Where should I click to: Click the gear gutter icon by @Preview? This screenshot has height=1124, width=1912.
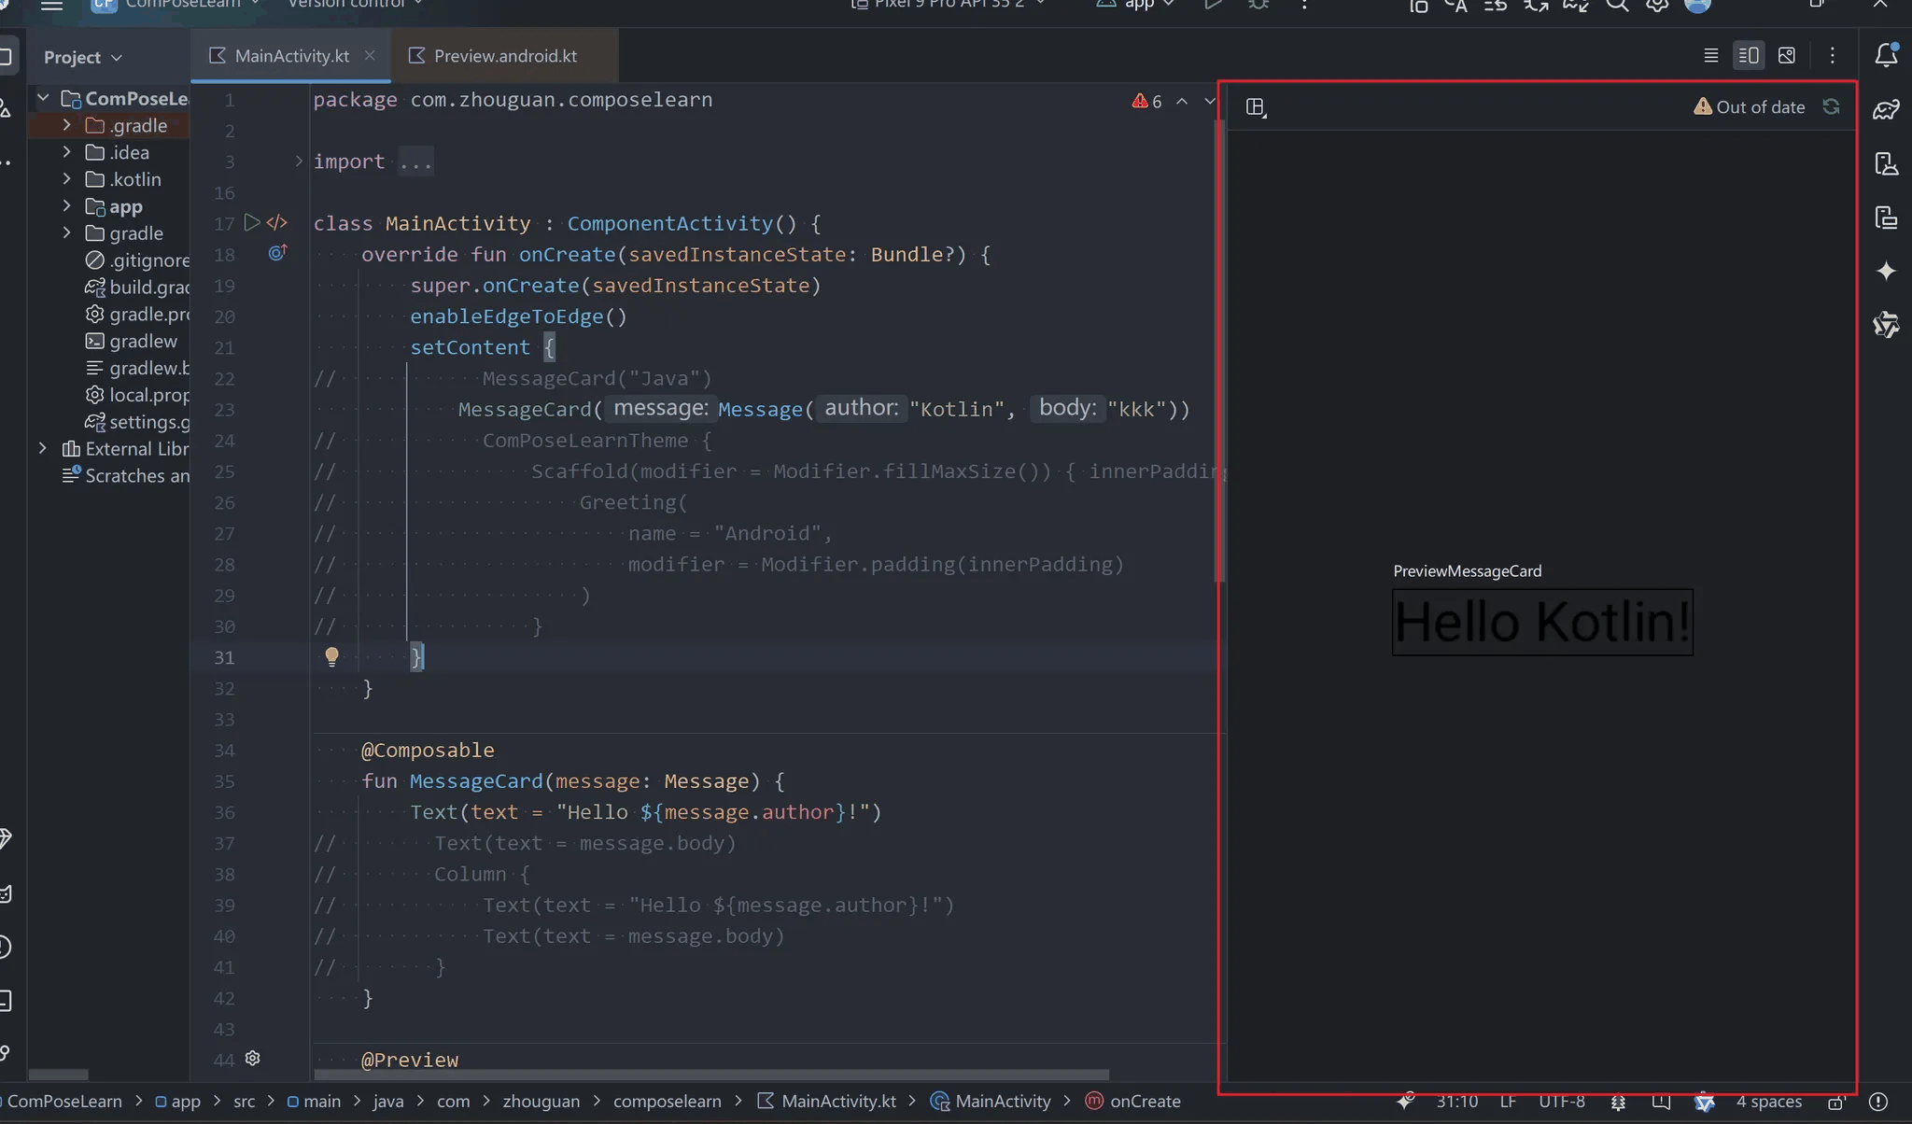[252, 1058]
